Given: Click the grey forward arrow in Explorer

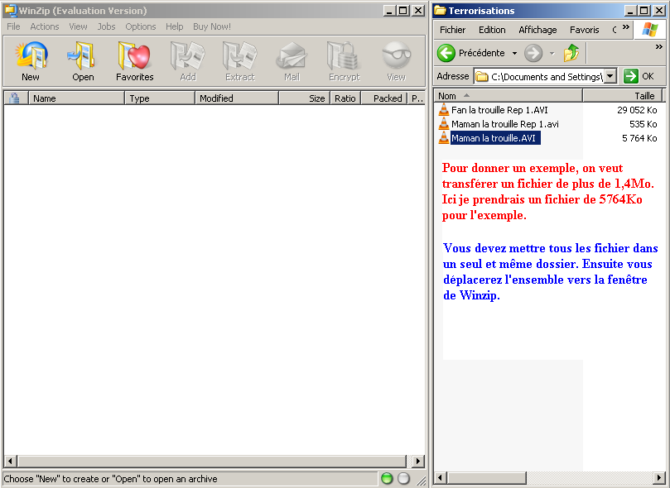Looking at the screenshot, I should [x=533, y=53].
